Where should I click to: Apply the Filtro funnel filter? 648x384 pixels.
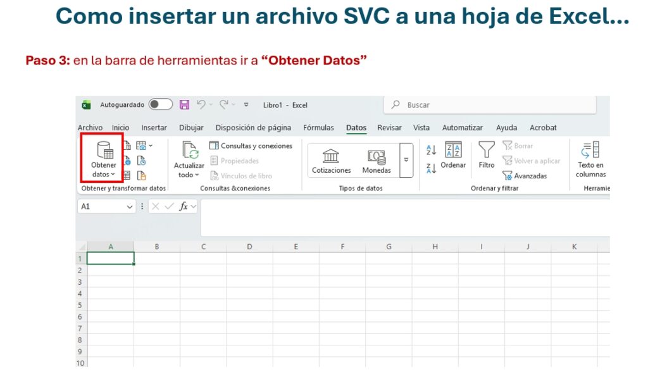click(x=486, y=155)
